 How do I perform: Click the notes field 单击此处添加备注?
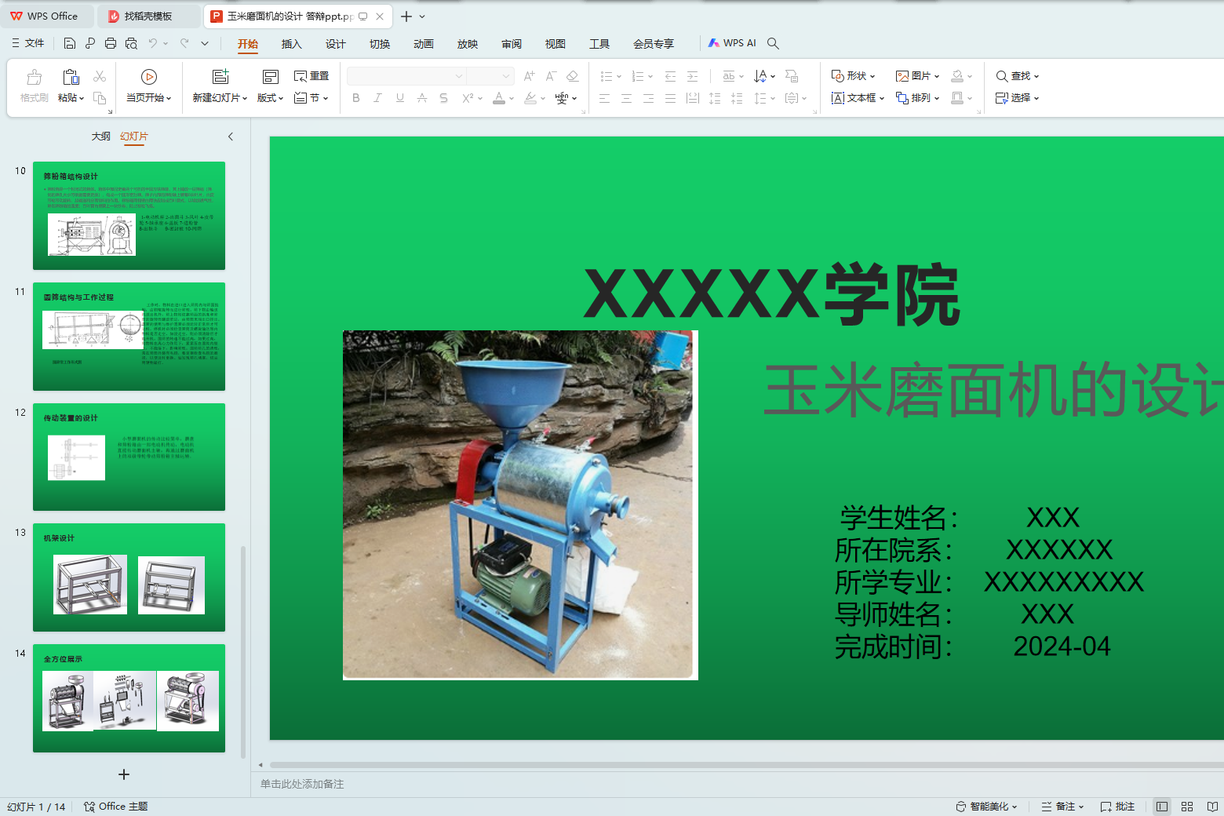(738, 784)
